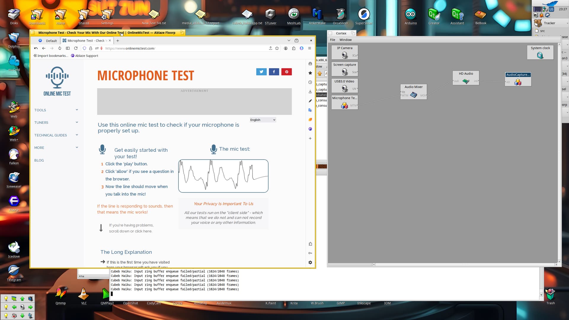Image resolution: width=569 pixels, height=320 pixels.
Task: Close the Microphone Test tab
Action: pos(110,41)
